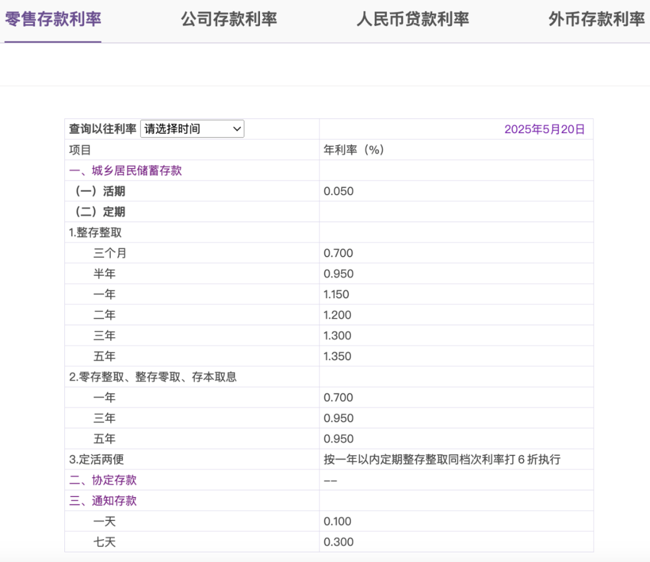Click 项目 column header
The width and height of the screenshot is (650, 562).
tap(80, 150)
